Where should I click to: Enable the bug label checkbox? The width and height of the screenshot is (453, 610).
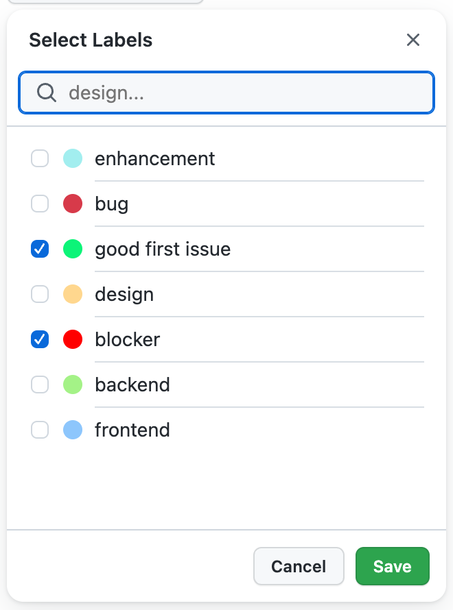point(40,204)
